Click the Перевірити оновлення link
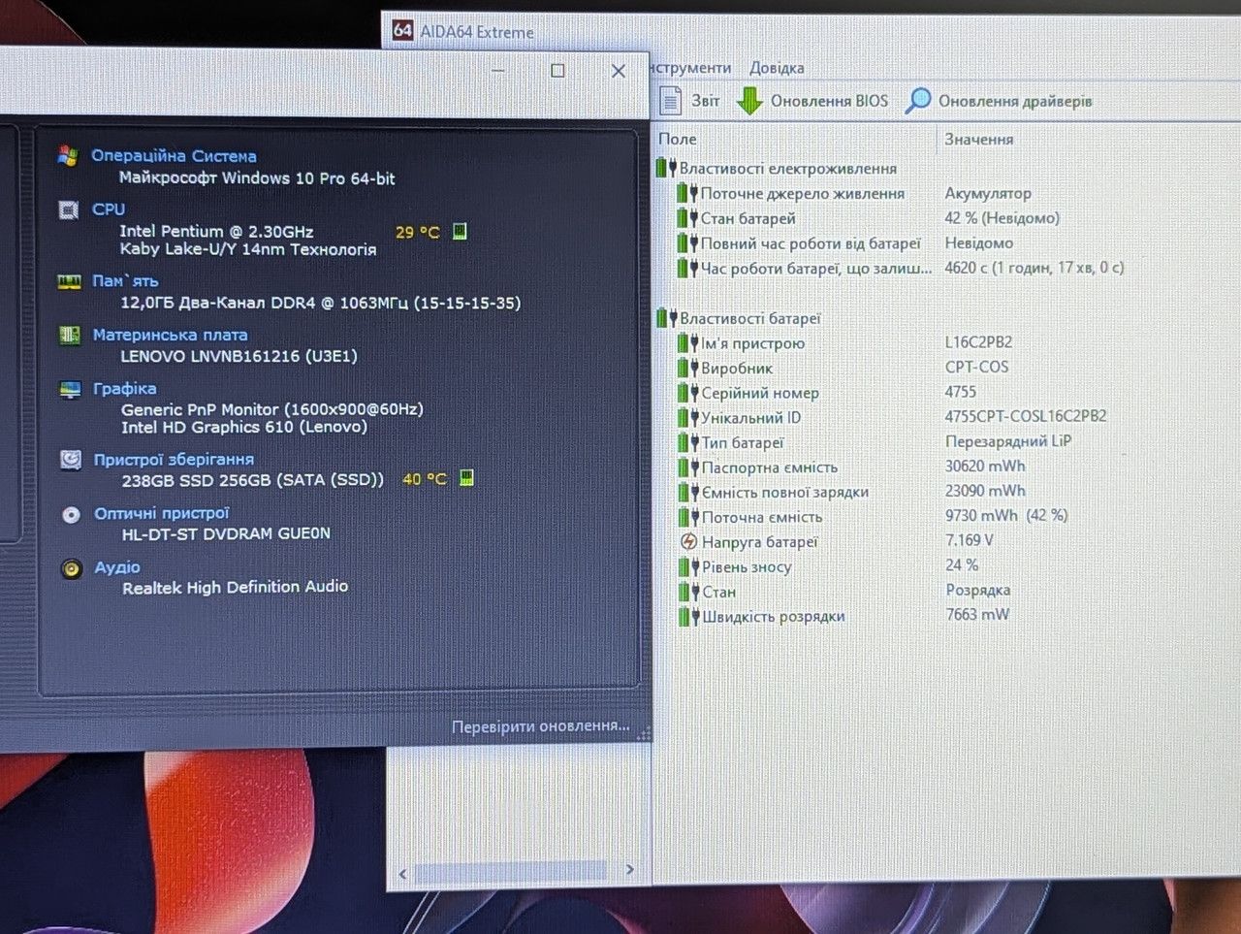This screenshot has width=1241, height=934. pos(540,725)
